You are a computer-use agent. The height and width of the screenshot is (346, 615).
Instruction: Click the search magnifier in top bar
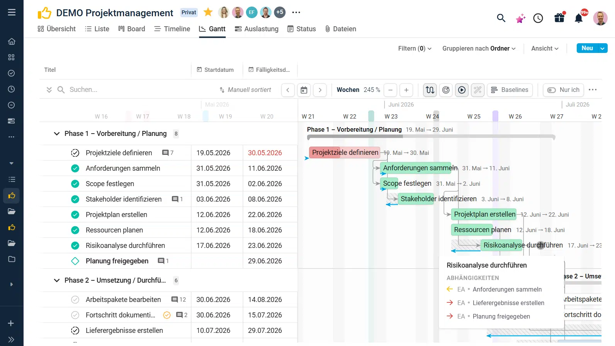coord(501,18)
